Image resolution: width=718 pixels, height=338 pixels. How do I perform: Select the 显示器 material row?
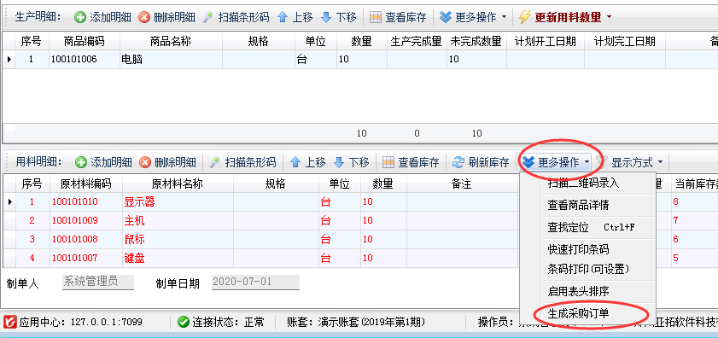tap(261, 202)
